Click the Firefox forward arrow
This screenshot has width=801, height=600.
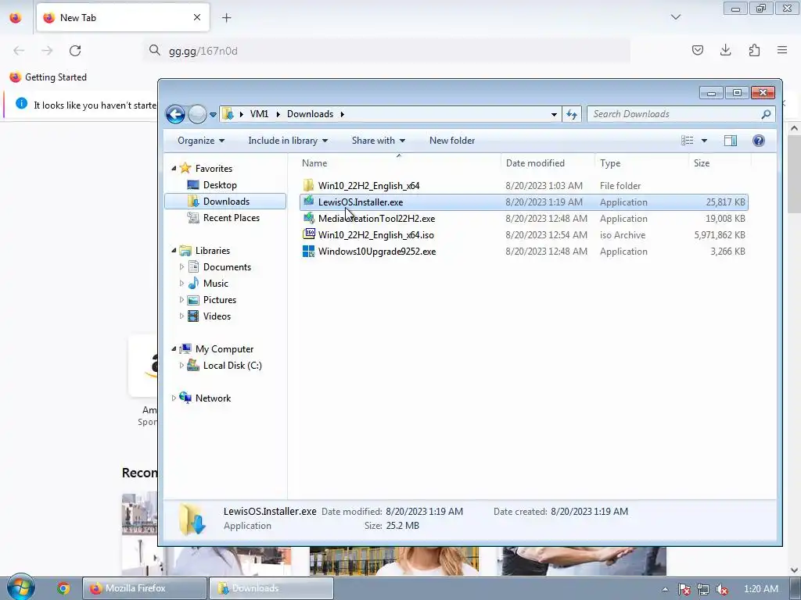pyautogui.click(x=47, y=51)
